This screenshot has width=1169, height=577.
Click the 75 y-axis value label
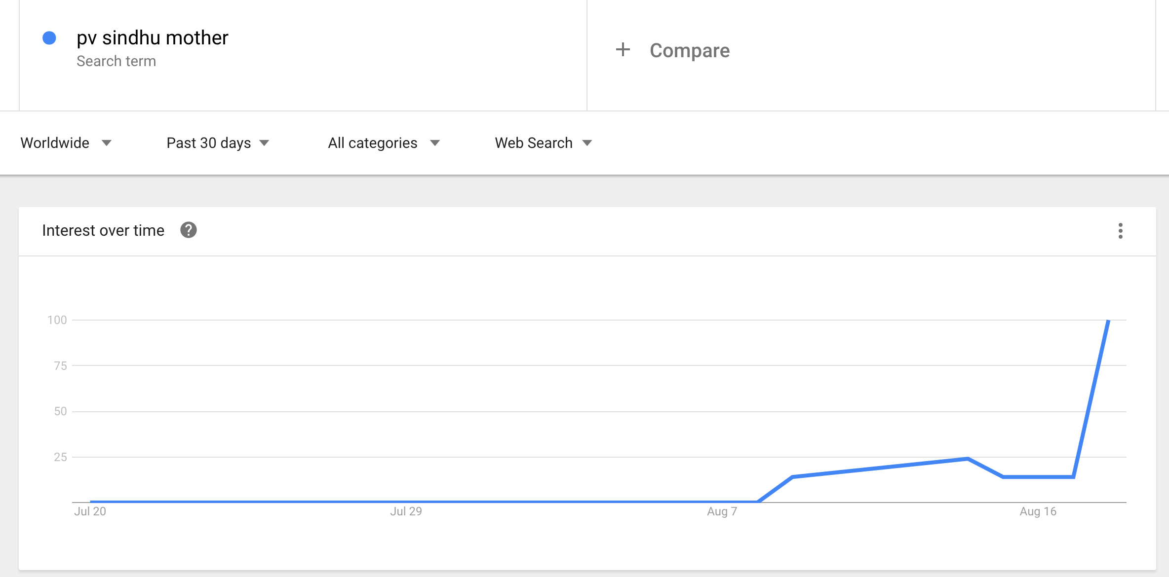tap(60, 366)
